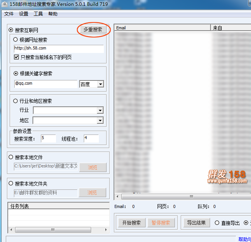Click the Email count value
Screen dimensions: 251x242
tap(133, 206)
